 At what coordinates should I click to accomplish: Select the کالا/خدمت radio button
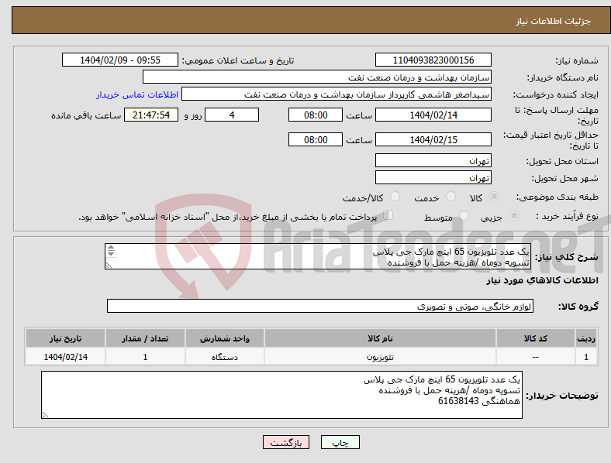coord(395,197)
